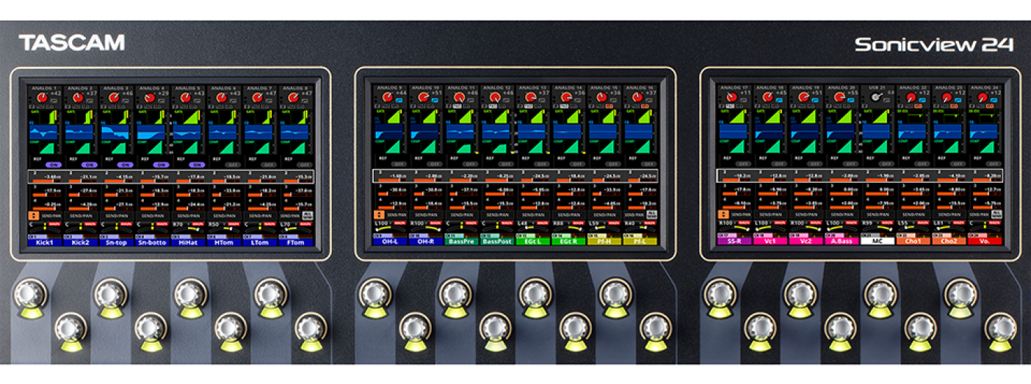Click orange up/down selector on middle screen
Screen dimensions: 1031x384
378,215
